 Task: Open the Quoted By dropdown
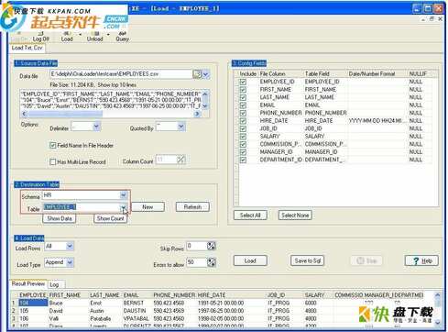(181, 127)
